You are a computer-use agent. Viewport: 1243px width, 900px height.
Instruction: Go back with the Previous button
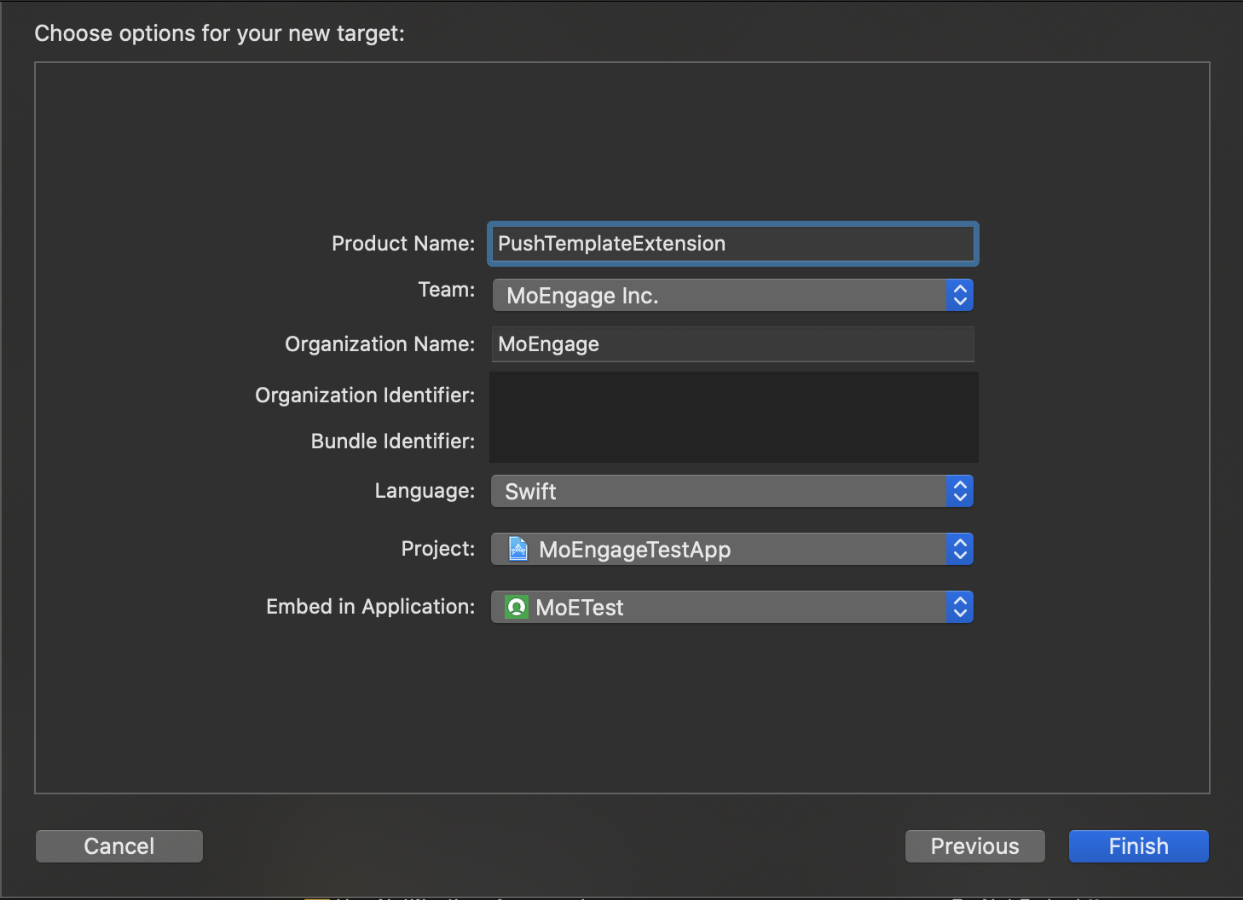975,846
